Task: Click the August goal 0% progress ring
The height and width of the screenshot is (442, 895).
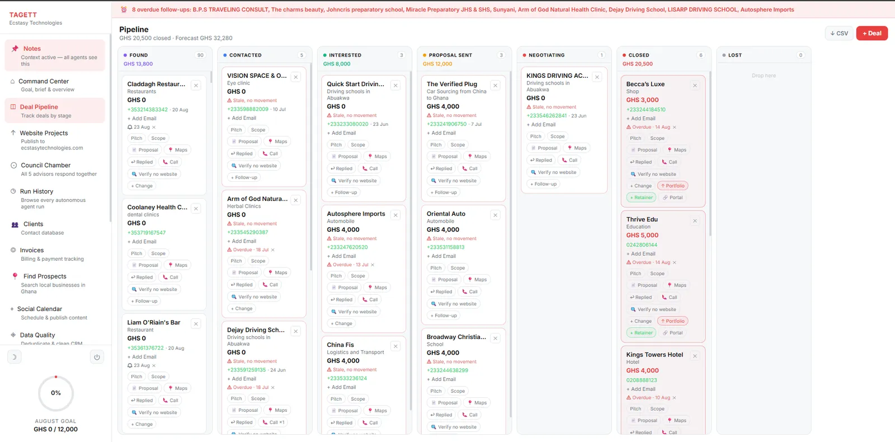Action: (x=56, y=393)
